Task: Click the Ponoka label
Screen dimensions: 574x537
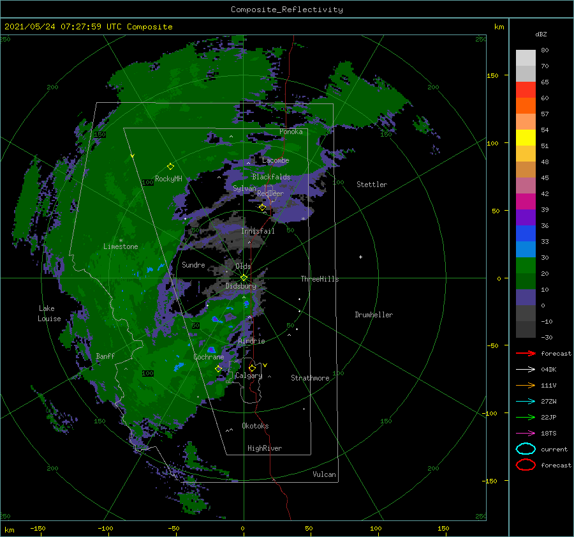Action: tap(291, 132)
